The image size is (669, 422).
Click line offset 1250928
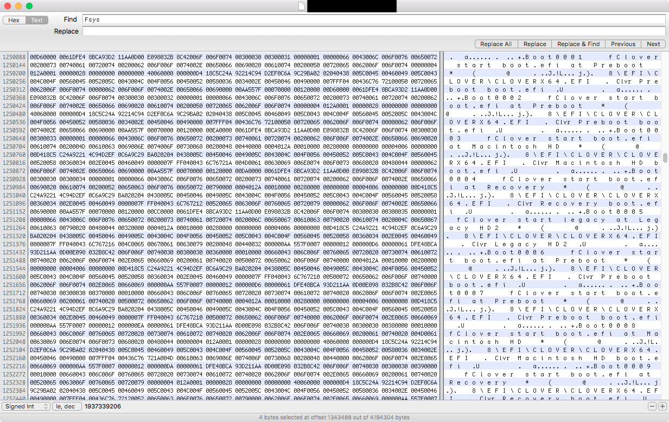14,179
